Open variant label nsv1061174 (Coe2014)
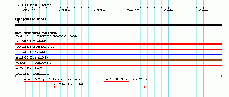The height and width of the screenshot is (97, 229). 31,52
